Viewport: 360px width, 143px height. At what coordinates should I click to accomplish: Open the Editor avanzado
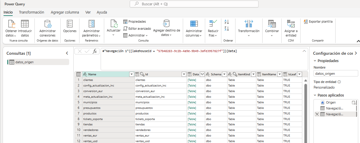(x=137, y=29)
